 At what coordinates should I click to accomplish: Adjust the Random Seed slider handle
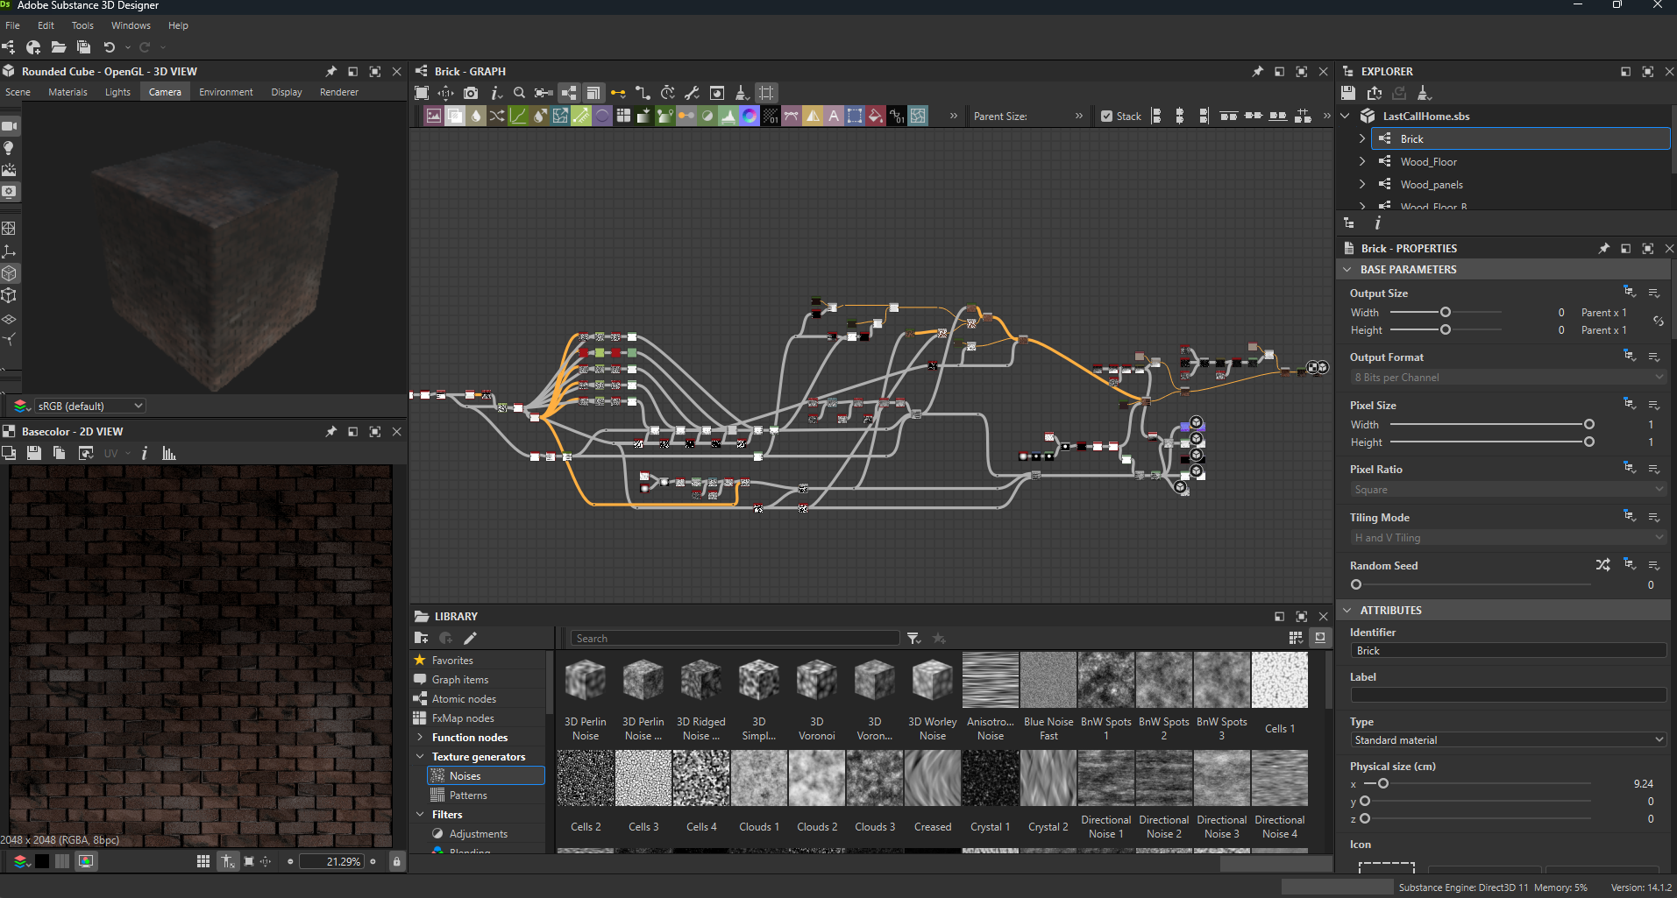coord(1356,584)
